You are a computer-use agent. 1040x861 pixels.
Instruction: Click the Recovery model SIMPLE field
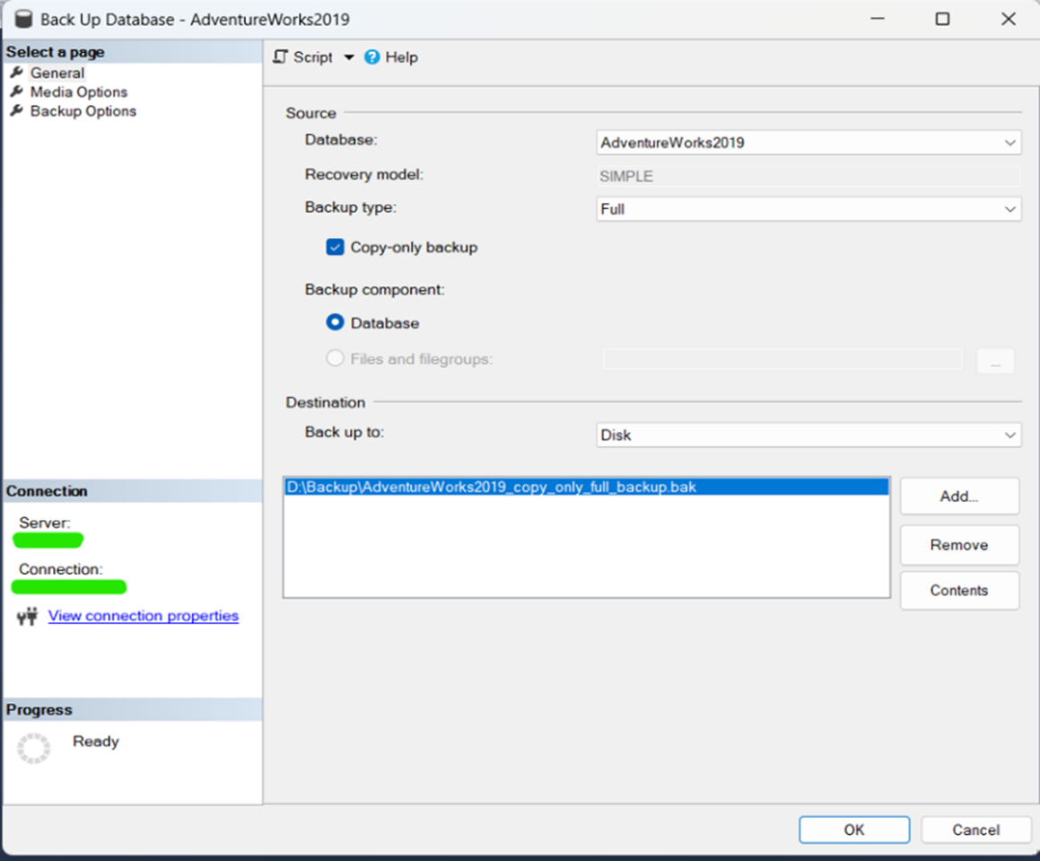[808, 176]
